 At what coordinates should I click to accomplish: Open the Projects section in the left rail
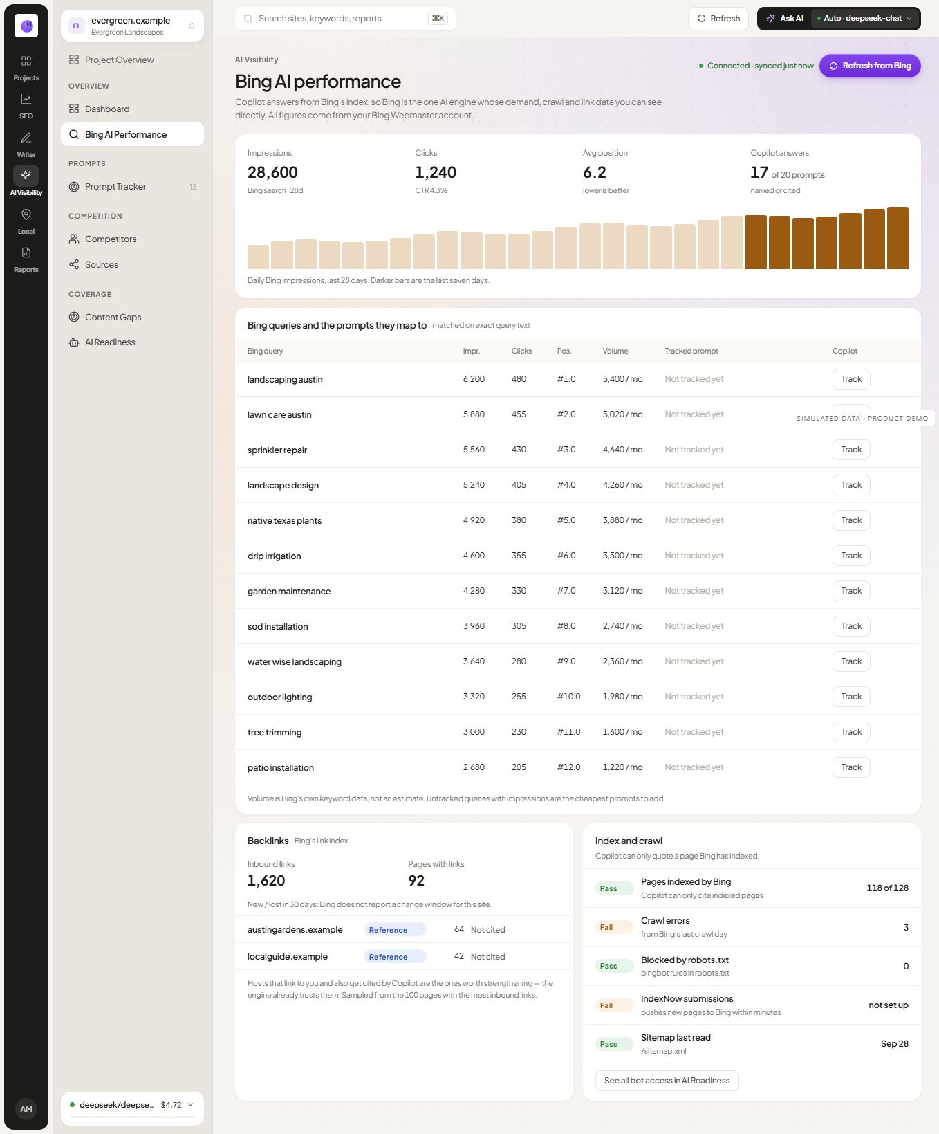[26, 68]
